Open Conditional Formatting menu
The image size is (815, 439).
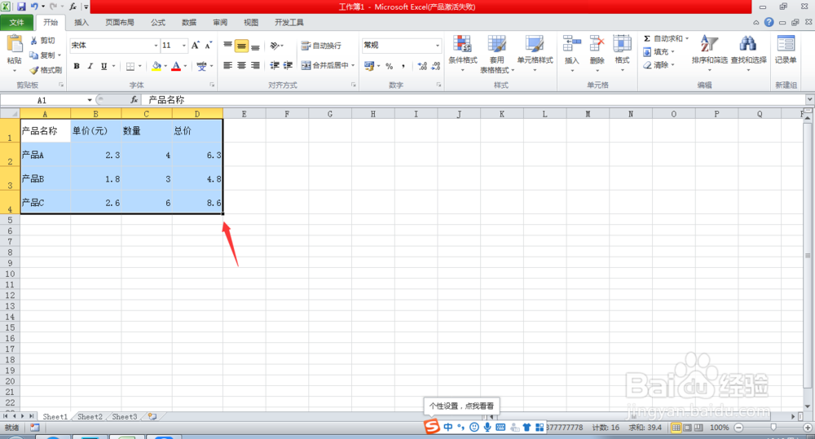tap(463, 53)
